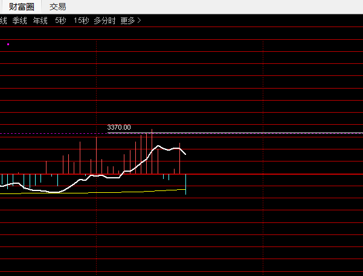363x276 pixels.
Task: Expand the 更多 period options
Action: [x=131, y=20]
